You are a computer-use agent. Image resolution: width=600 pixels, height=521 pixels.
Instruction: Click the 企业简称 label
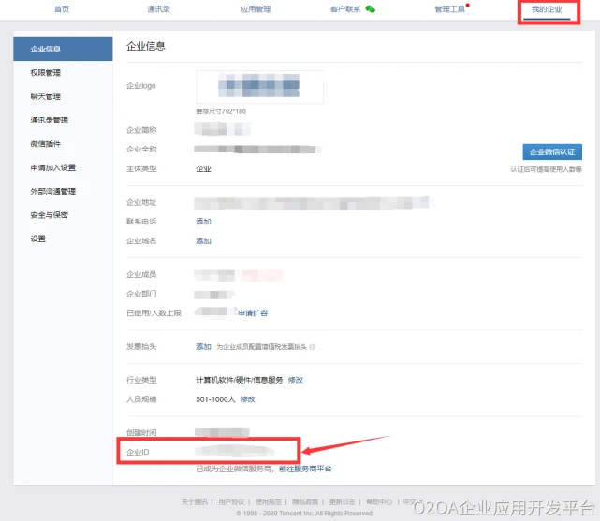[141, 130]
